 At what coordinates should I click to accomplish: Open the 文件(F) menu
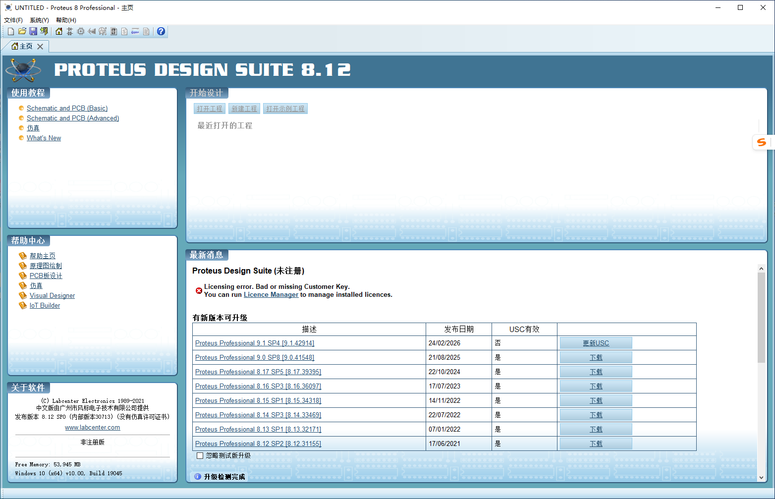coord(13,20)
